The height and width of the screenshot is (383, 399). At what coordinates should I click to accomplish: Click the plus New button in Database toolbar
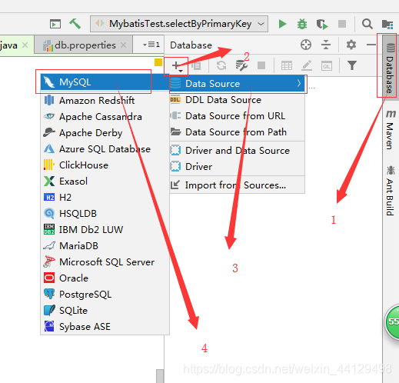pyautogui.click(x=177, y=66)
